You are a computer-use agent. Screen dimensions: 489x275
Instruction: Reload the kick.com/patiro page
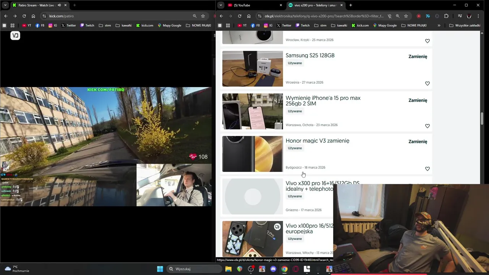click(x=24, y=16)
